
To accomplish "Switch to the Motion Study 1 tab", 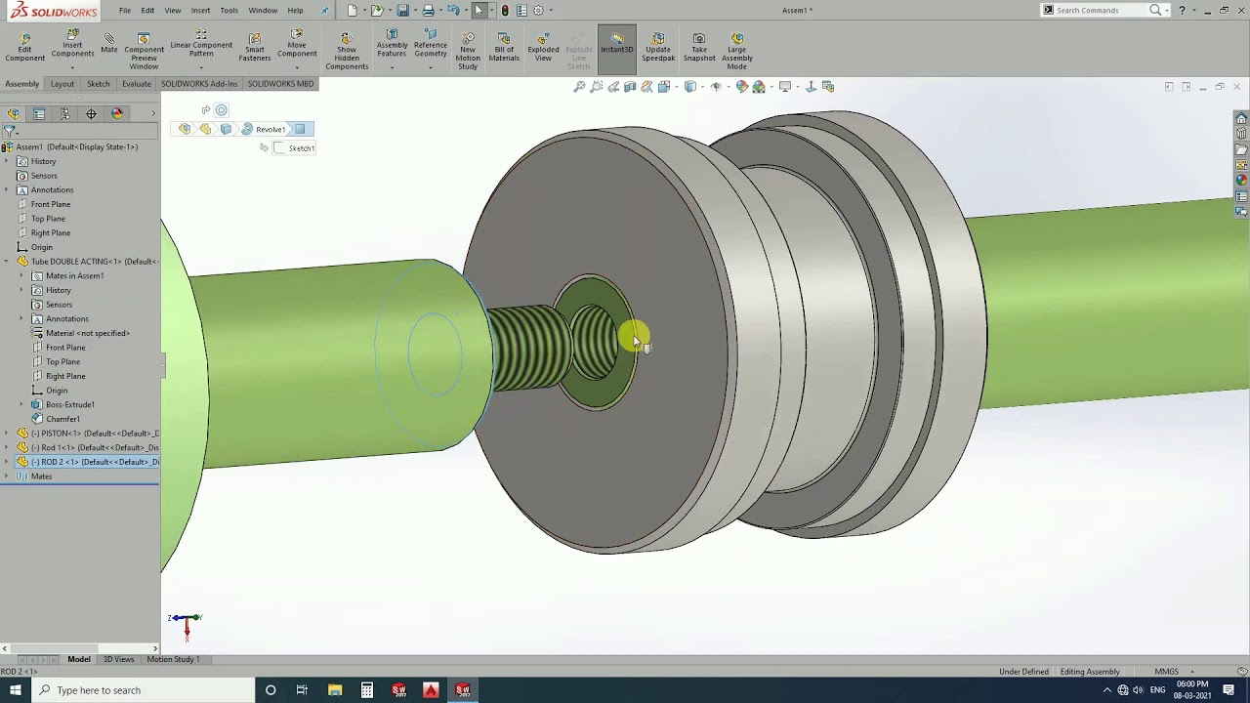I will click(x=173, y=659).
